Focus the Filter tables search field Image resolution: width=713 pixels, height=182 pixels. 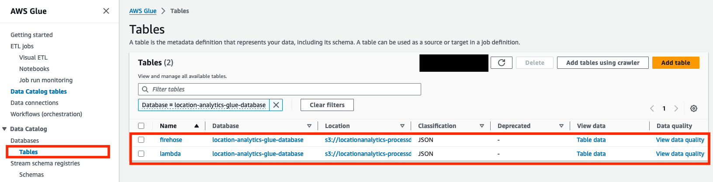[x=280, y=89]
